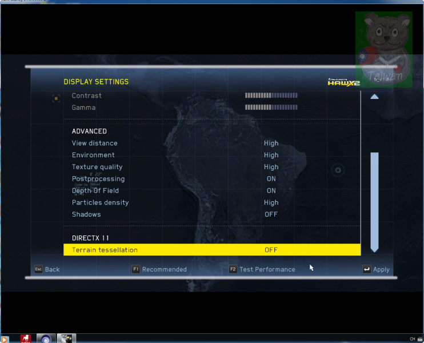This screenshot has width=424, height=343.
Task: Click the Enter key icon beside Apply
Action: [x=366, y=269]
